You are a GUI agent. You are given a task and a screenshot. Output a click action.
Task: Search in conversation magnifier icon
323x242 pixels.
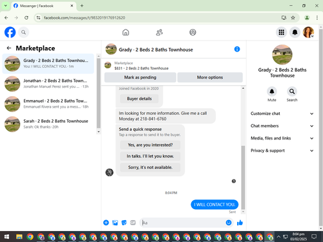point(292,92)
